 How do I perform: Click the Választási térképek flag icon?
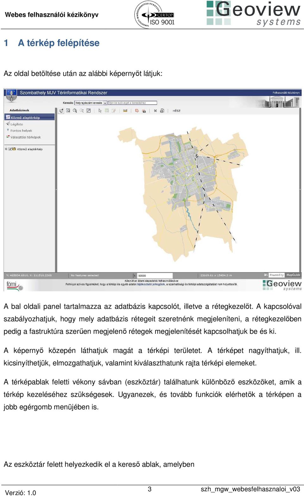coord(8,137)
